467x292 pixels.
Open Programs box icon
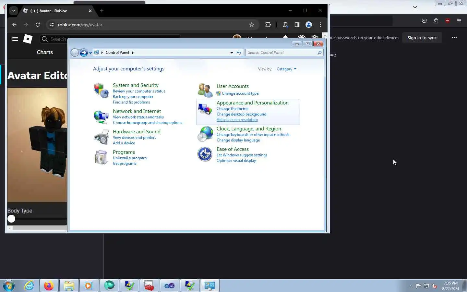(x=101, y=157)
